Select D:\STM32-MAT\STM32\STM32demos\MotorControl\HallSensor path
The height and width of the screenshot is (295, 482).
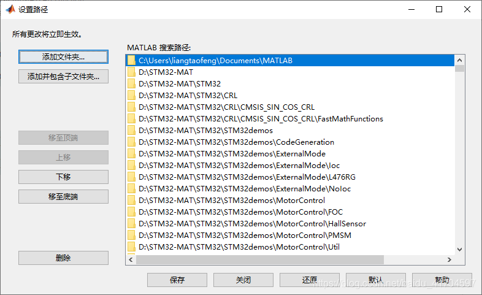tap(253, 223)
